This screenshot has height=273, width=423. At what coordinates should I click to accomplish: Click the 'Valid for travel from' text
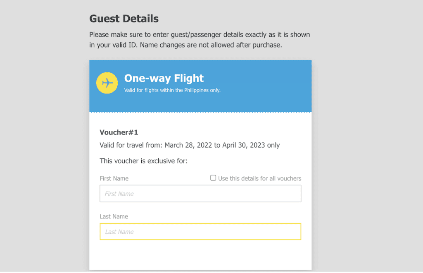coord(131,145)
